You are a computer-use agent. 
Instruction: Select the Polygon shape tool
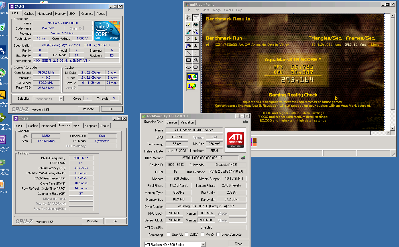(196, 60)
